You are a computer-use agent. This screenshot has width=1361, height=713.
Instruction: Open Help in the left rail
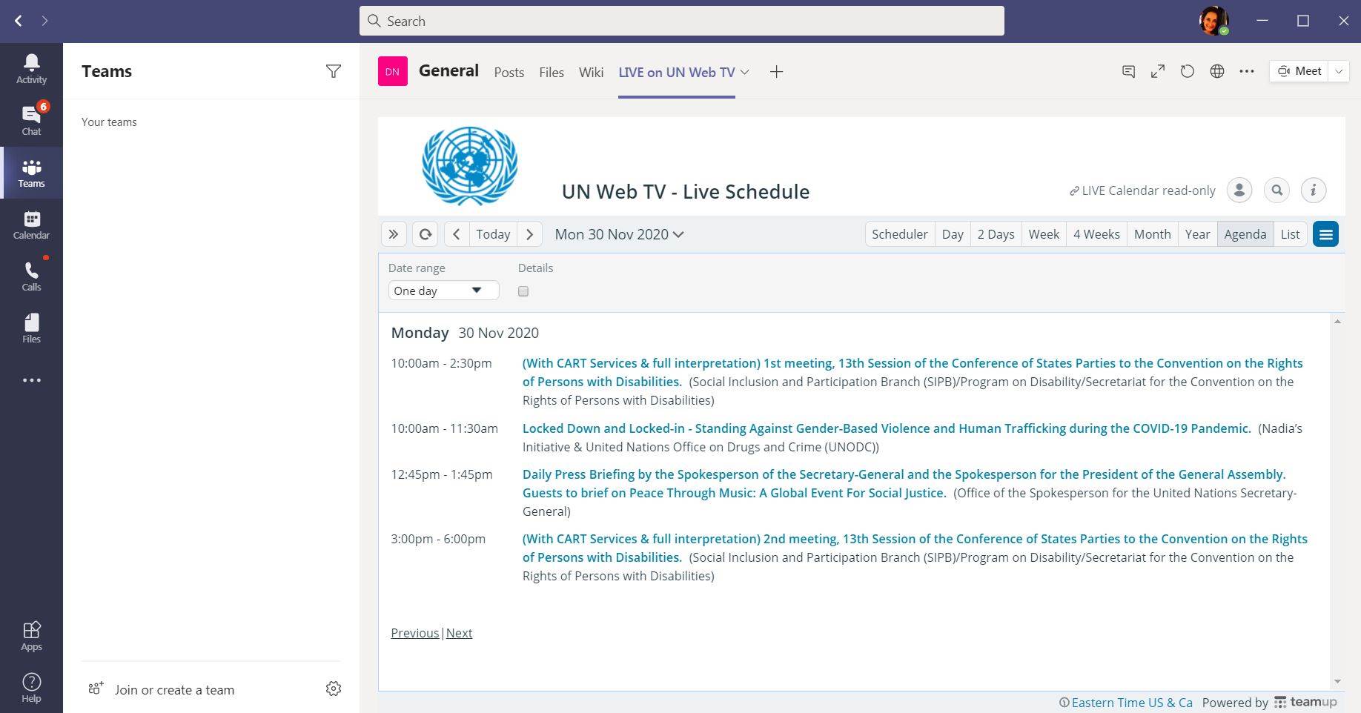[31, 688]
